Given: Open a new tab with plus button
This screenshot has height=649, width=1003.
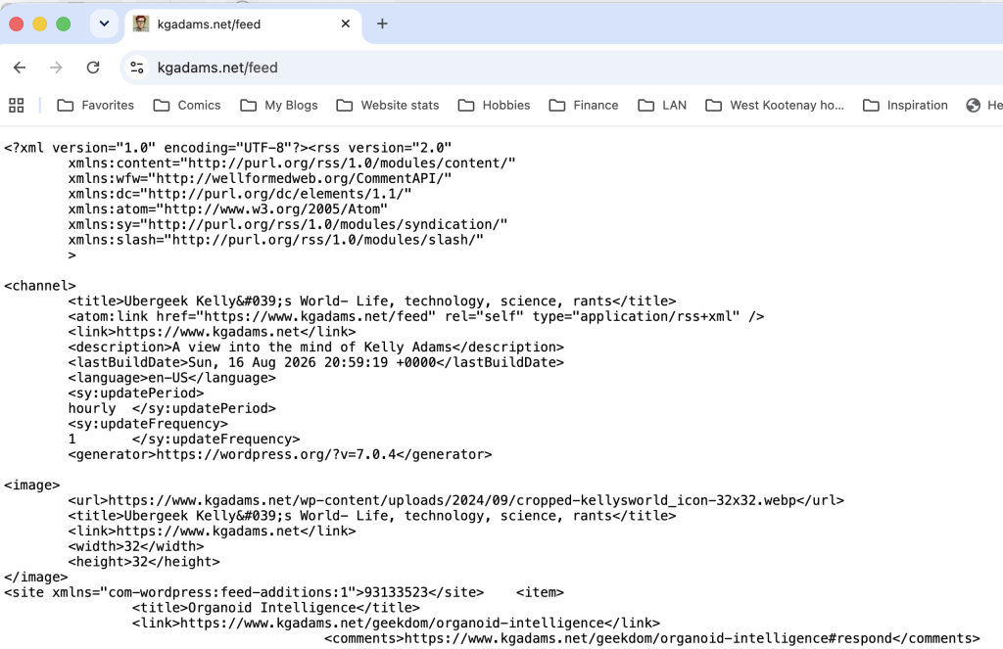Looking at the screenshot, I should (x=382, y=23).
